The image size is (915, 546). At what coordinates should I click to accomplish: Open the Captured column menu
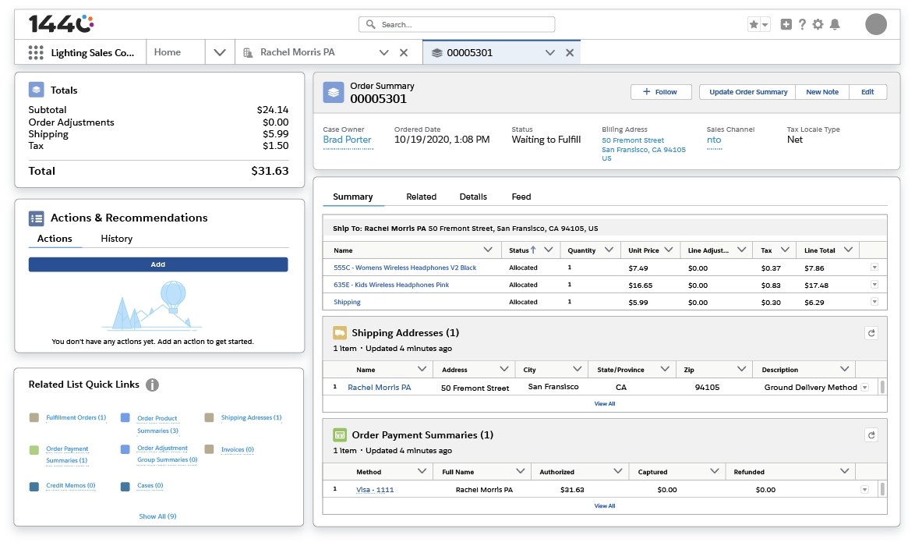tap(714, 471)
